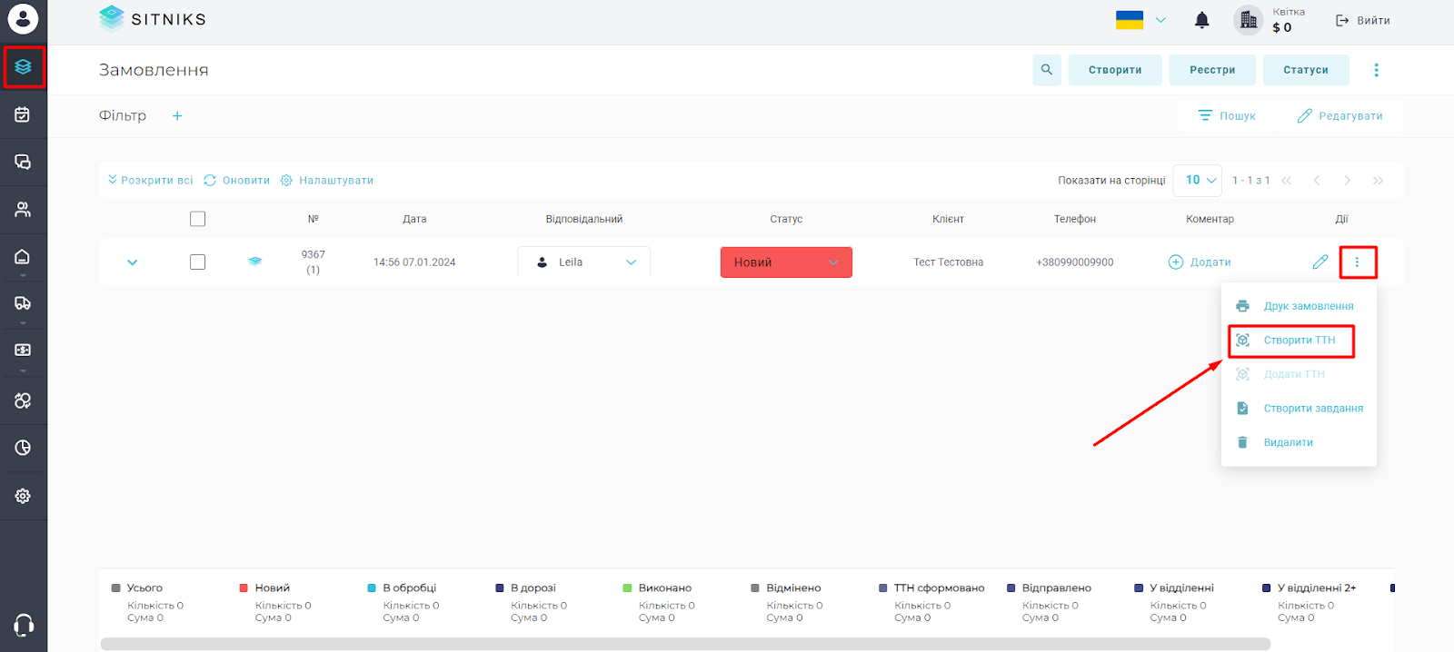
Task: Click the Вийти logout link
Action: pos(1362,20)
